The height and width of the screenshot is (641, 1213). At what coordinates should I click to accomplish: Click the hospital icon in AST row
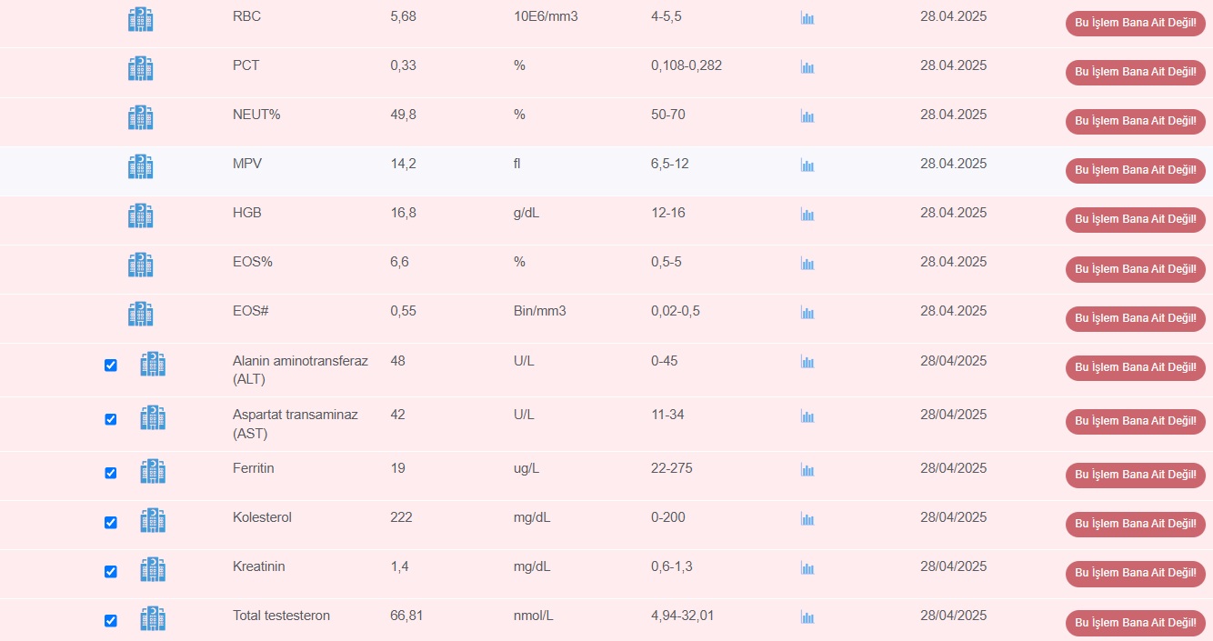click(x=153, y=417)
